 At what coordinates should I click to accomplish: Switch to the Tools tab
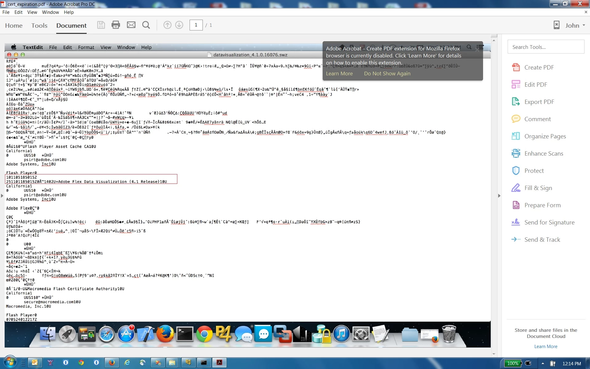pyautogui.click(x=39, y=26)
